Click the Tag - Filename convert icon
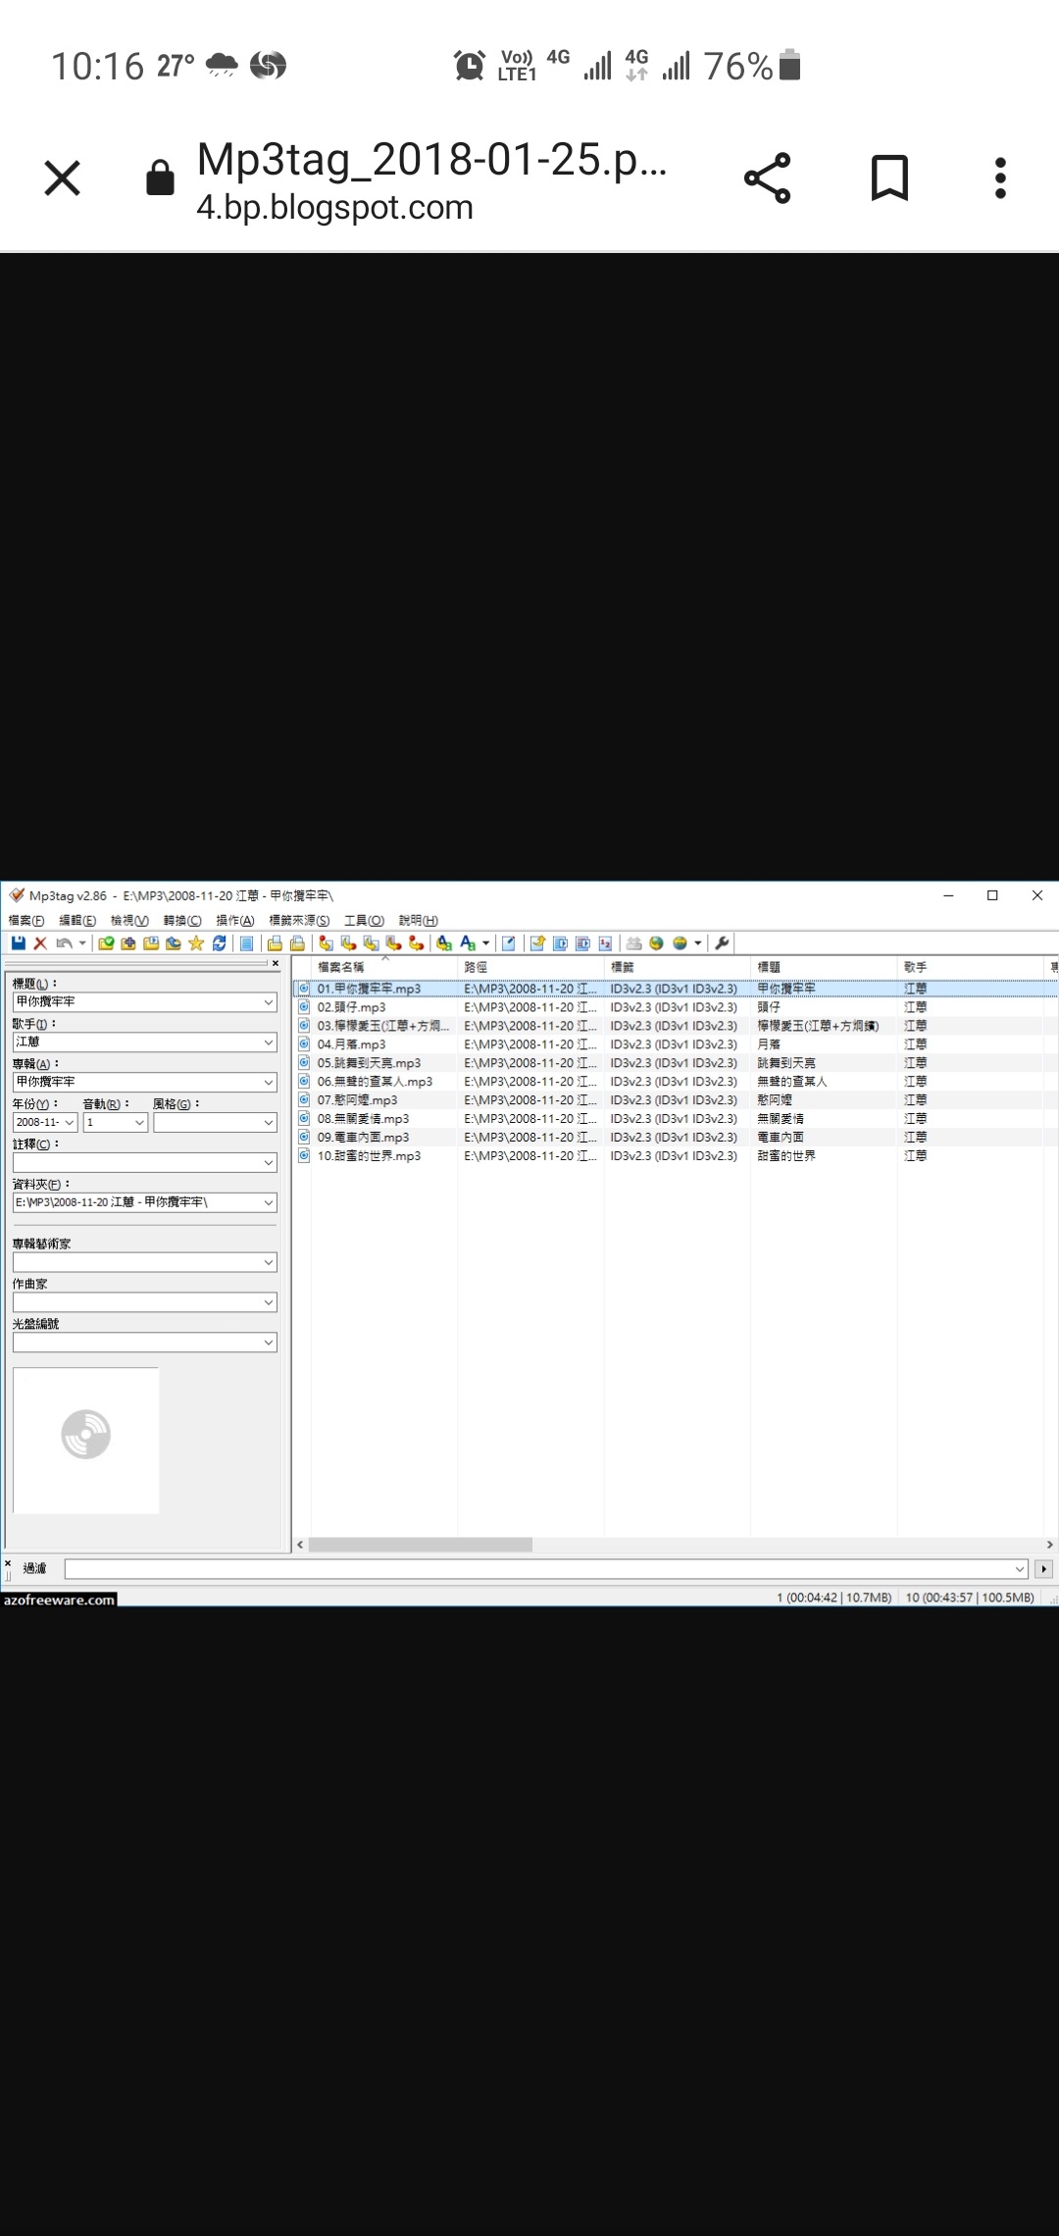 tap(326, 943)
